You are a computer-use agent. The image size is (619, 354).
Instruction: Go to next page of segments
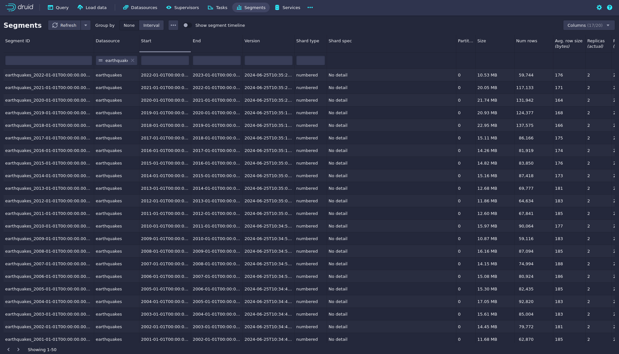(x=18, y=349)
